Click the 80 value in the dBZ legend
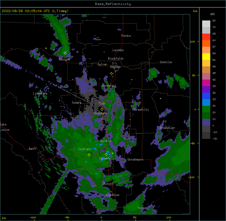226x221 pixels. point(214,21)
